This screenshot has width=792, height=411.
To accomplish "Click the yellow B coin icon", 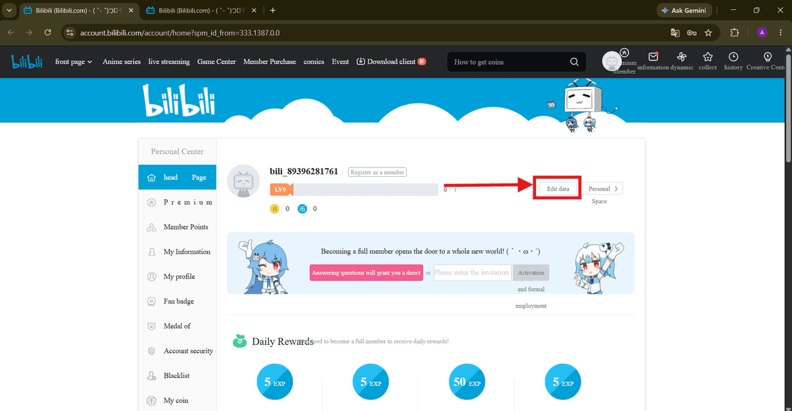I will (x=275, y=209).
